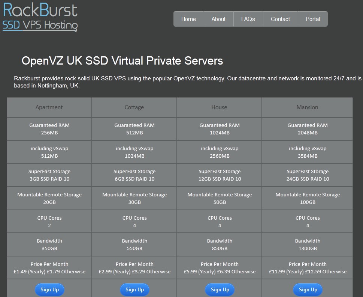
Task: Click the Bandwidth 350GB cell
Action: click(x=49, y=244)
